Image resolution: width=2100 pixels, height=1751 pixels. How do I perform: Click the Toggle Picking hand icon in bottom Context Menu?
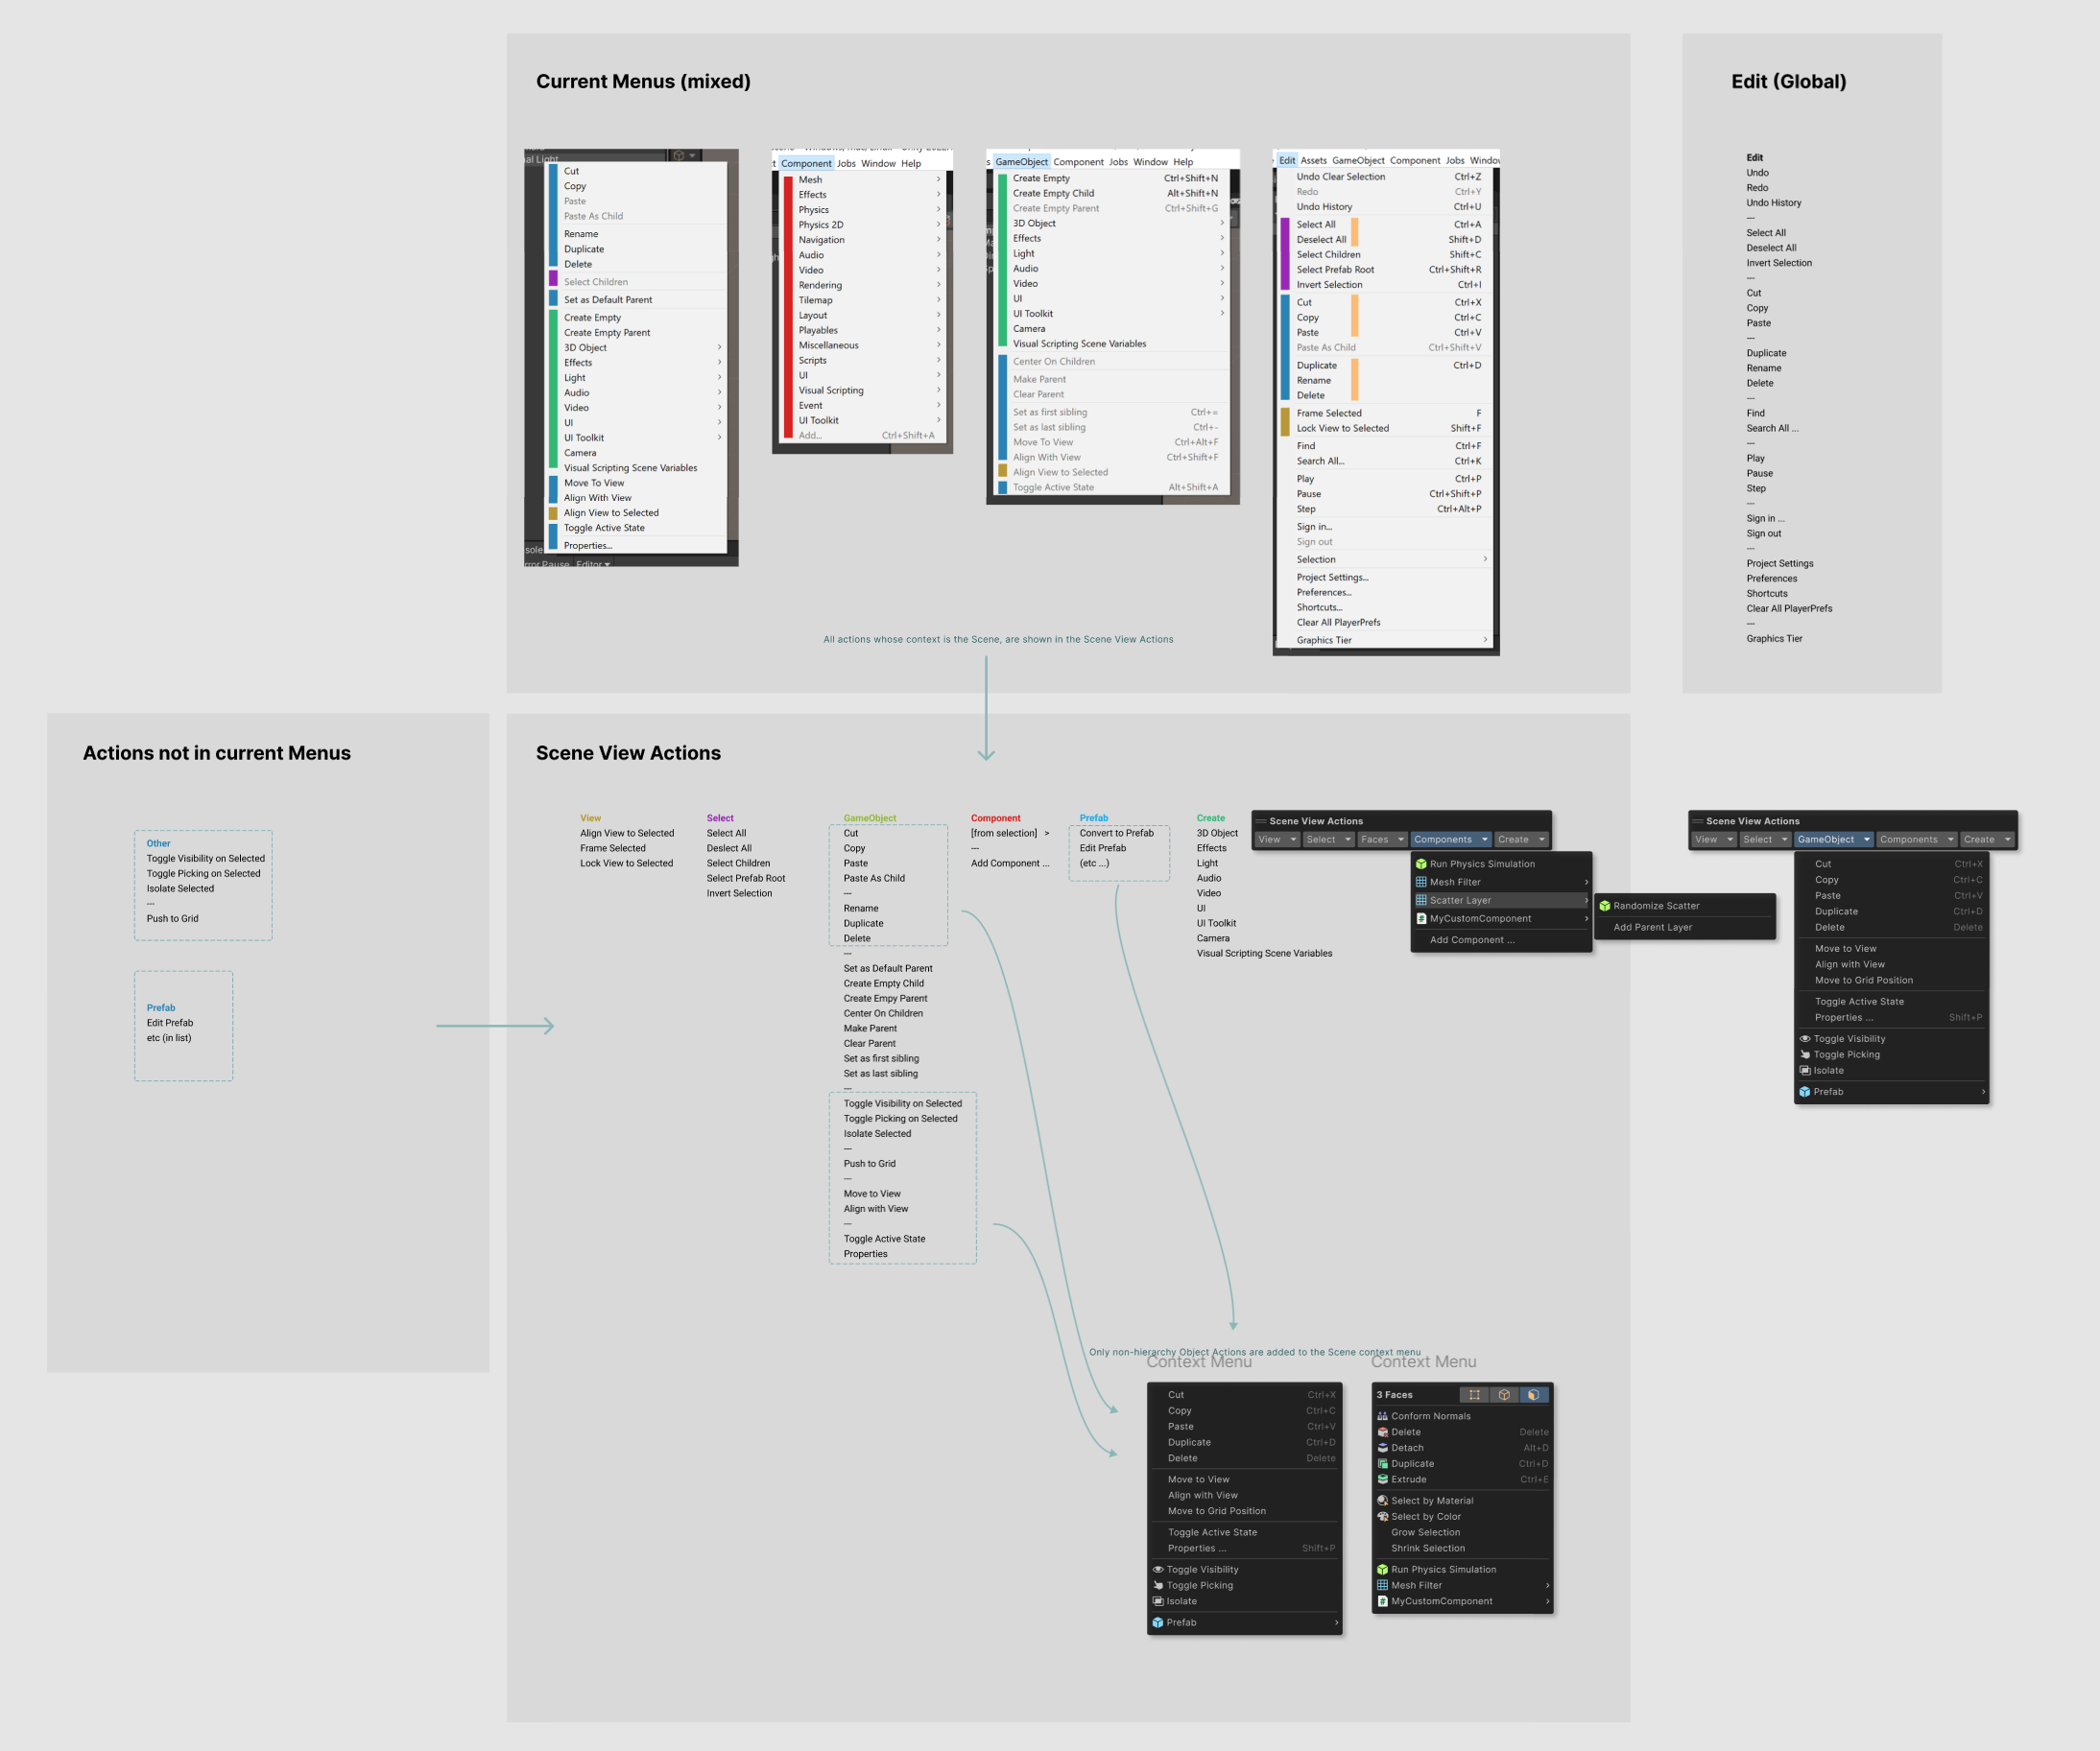coord(1158,1585)
